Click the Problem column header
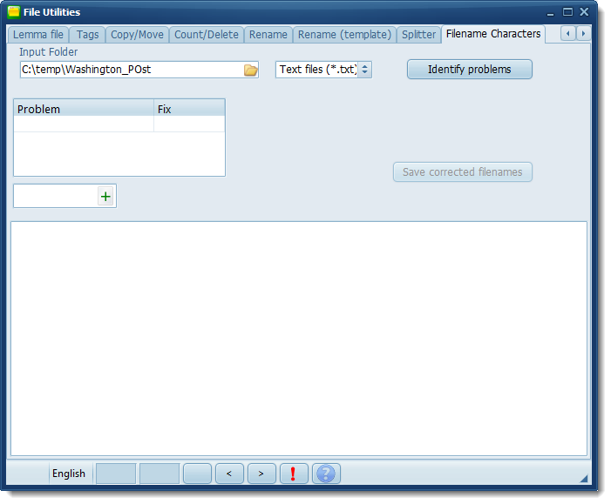Screen dimensions: 611x504 pyautogui.click(x=84, y=109)
